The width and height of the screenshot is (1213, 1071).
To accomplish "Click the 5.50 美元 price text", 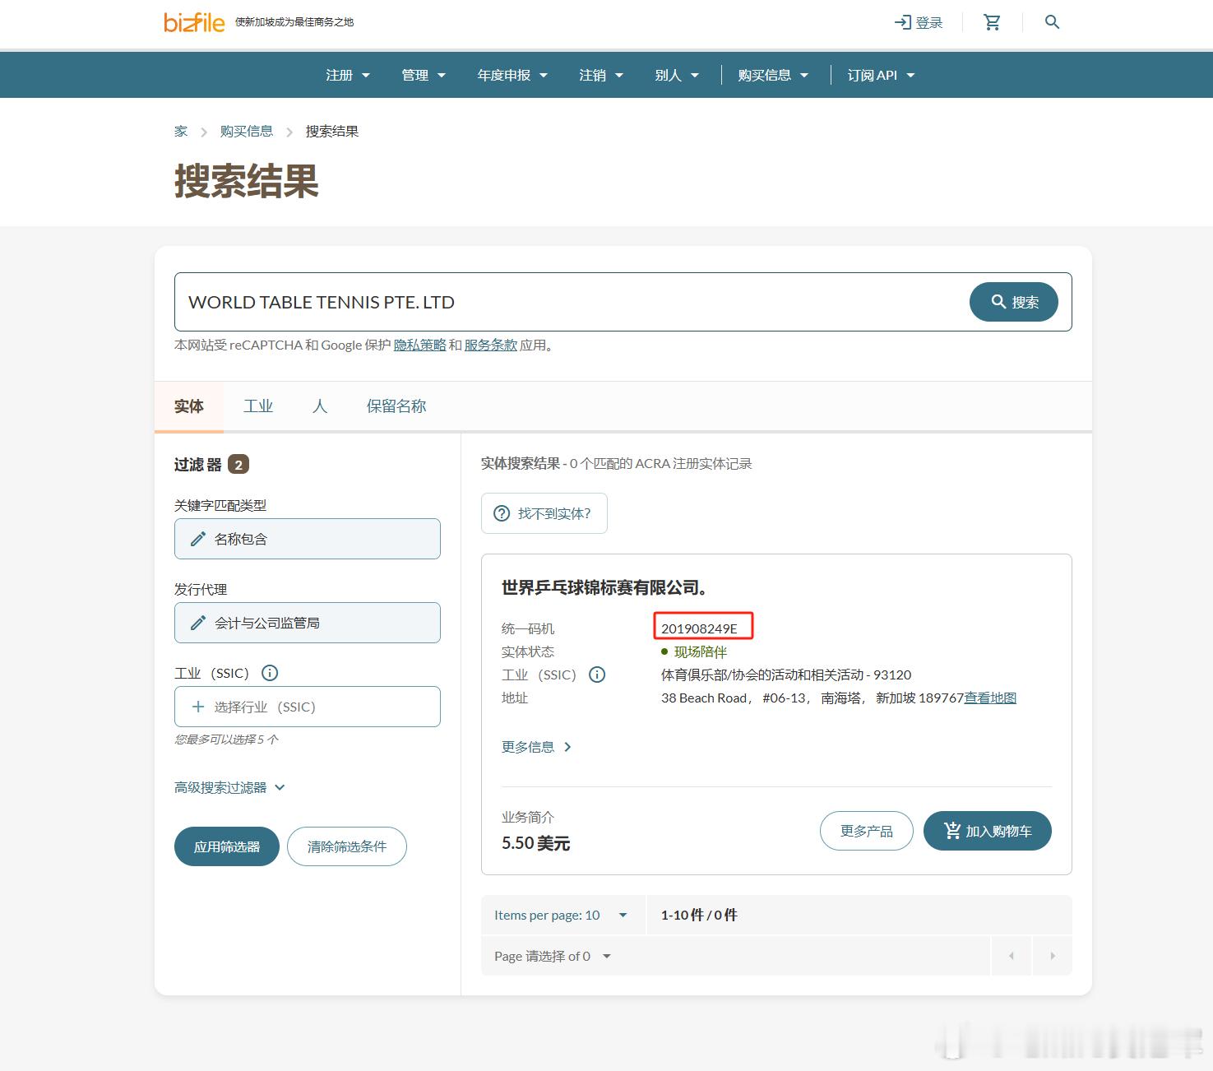I will click(x=536, y=843).
